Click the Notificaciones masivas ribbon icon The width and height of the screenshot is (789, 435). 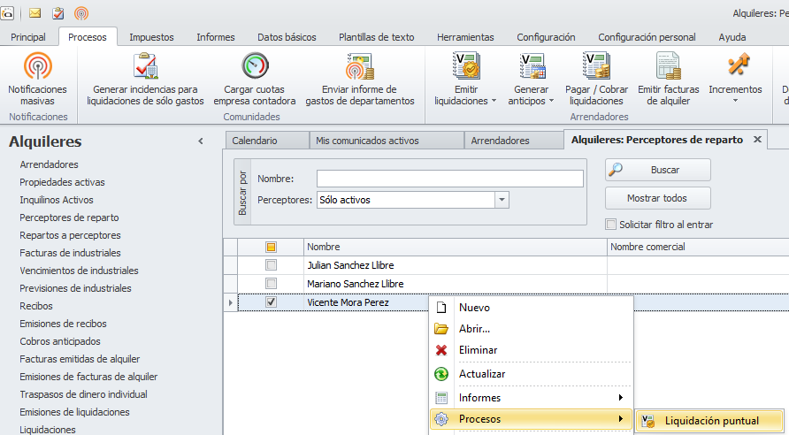coord(37,67)
